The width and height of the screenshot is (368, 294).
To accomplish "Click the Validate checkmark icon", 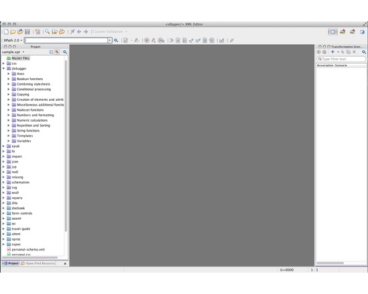I will coord(126,40).
